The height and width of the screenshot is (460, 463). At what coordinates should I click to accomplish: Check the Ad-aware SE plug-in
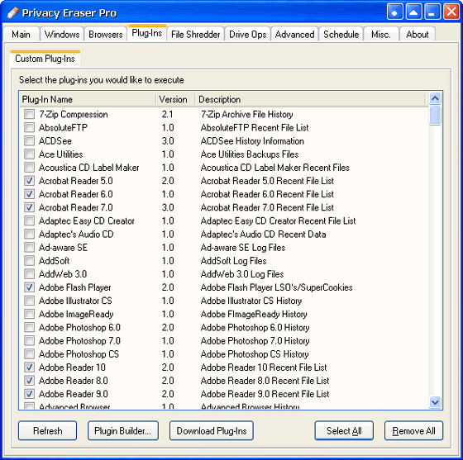pyautogui.click(x=29, y=248)
